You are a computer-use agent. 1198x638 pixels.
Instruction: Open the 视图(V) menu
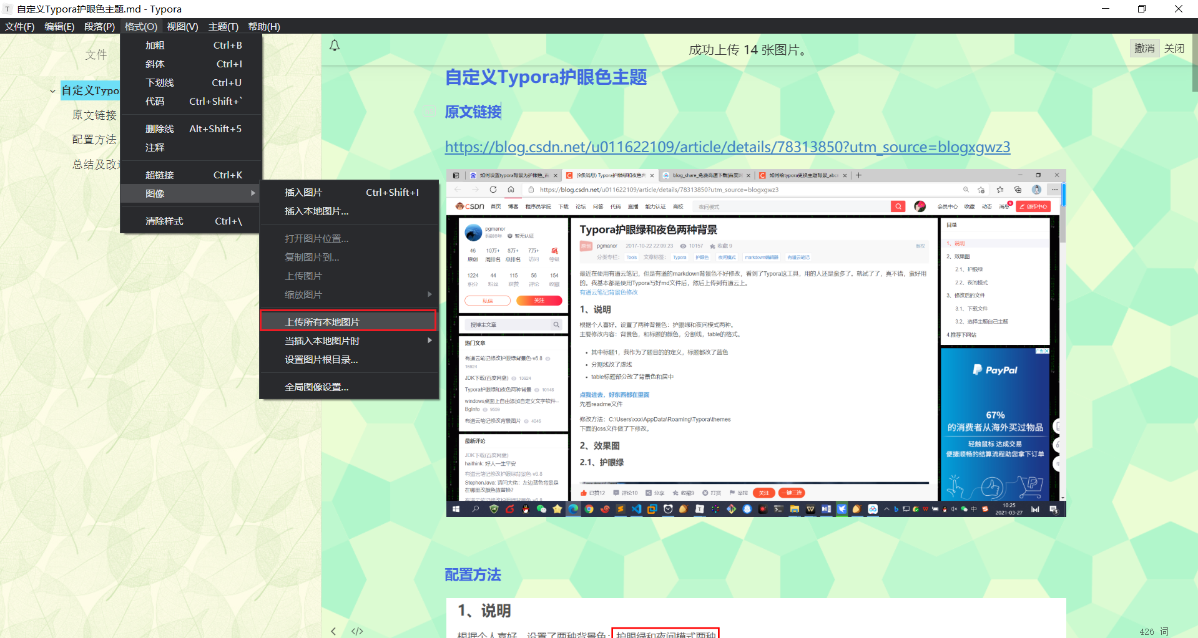click(x=182, y=27)
